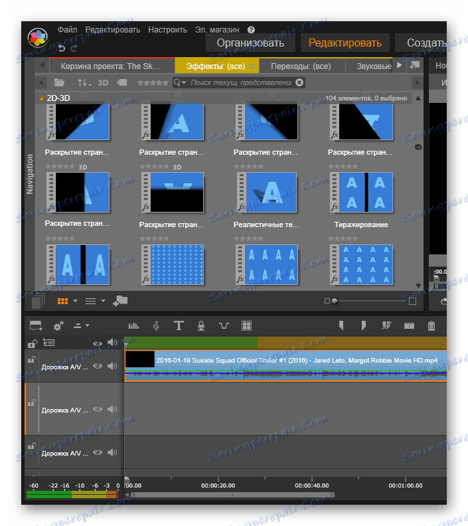Open the sort order arrows icon
Viewport: 468px width, 526px height.
tap(84, 82)
